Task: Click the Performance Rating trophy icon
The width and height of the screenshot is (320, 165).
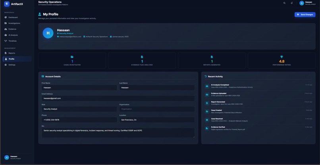Action: tap(281, 57)
